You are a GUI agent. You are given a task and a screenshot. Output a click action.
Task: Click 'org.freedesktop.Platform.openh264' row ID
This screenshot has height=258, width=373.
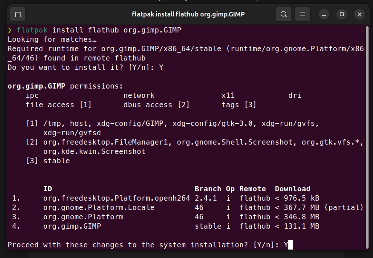[117, 198]
